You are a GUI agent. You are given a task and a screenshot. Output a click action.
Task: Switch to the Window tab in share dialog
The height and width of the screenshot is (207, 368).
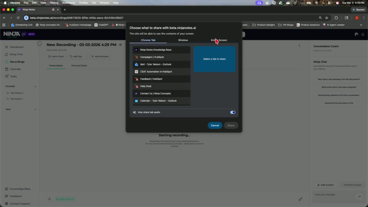pyautogui.click(x=183, y=40)
